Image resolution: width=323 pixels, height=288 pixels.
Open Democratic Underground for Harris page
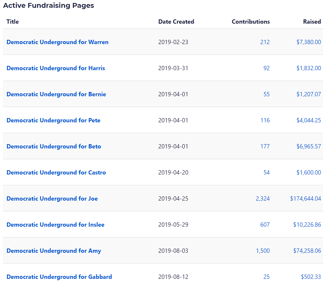[56, 68]
